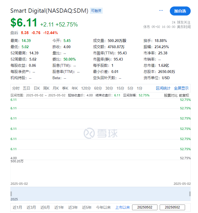Click the 总股本 value 2650.00万

pyautogui.click(x=167, y=72)
